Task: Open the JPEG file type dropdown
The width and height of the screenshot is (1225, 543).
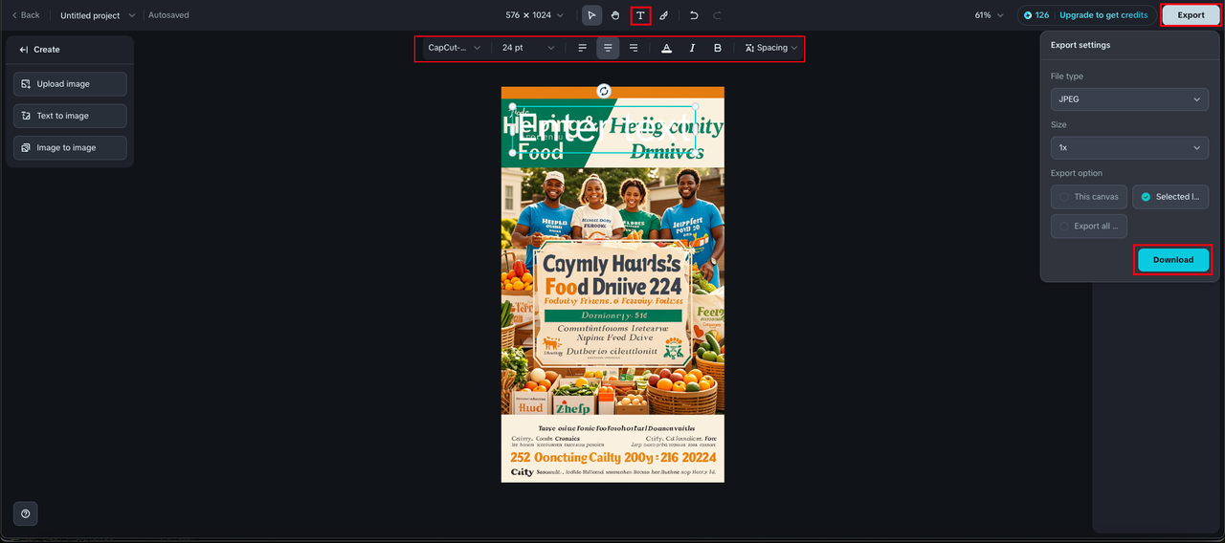Action: click(1129, 99)
